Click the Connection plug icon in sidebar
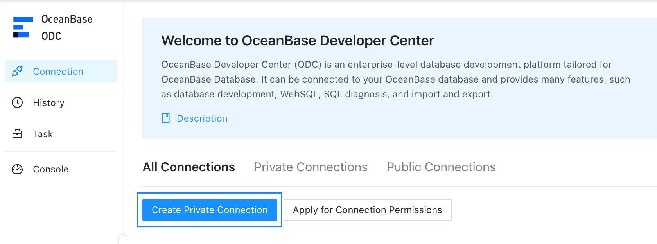This screenshot has height=244, width=657. (x=17, y=71)
